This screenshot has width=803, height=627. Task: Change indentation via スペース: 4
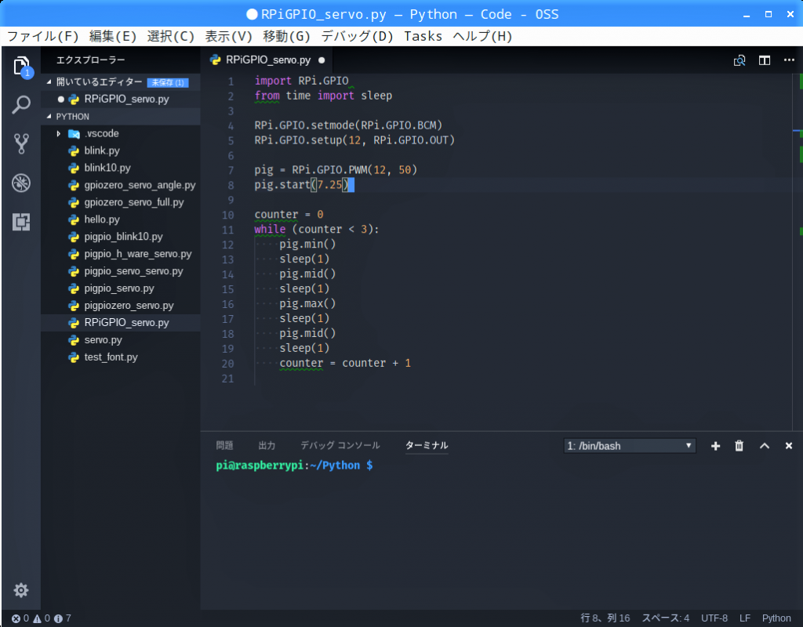(x=665, y=618)
